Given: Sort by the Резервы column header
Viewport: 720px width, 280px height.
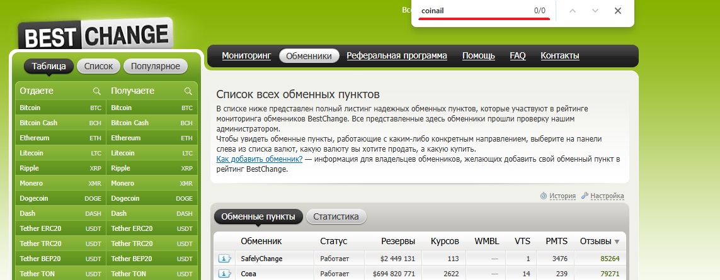Looking at the screenshot, I should click(398, 241).
